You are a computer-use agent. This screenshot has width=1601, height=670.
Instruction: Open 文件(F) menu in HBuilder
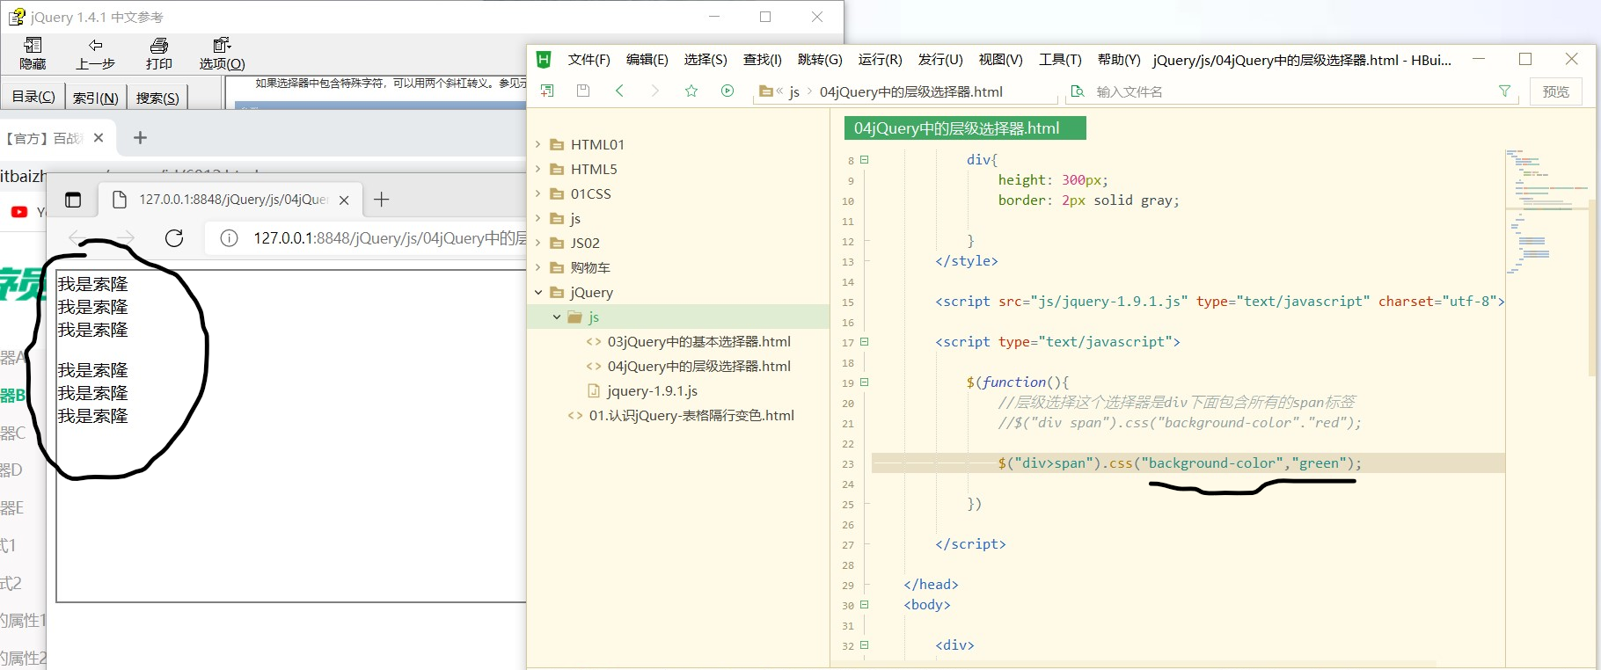(x=588, y=60)
